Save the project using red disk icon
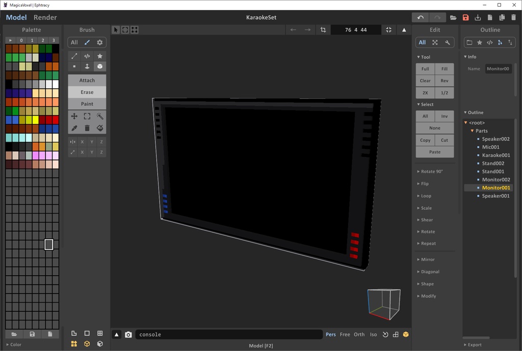This screenshot has width=522, height=351. (465, 18)
